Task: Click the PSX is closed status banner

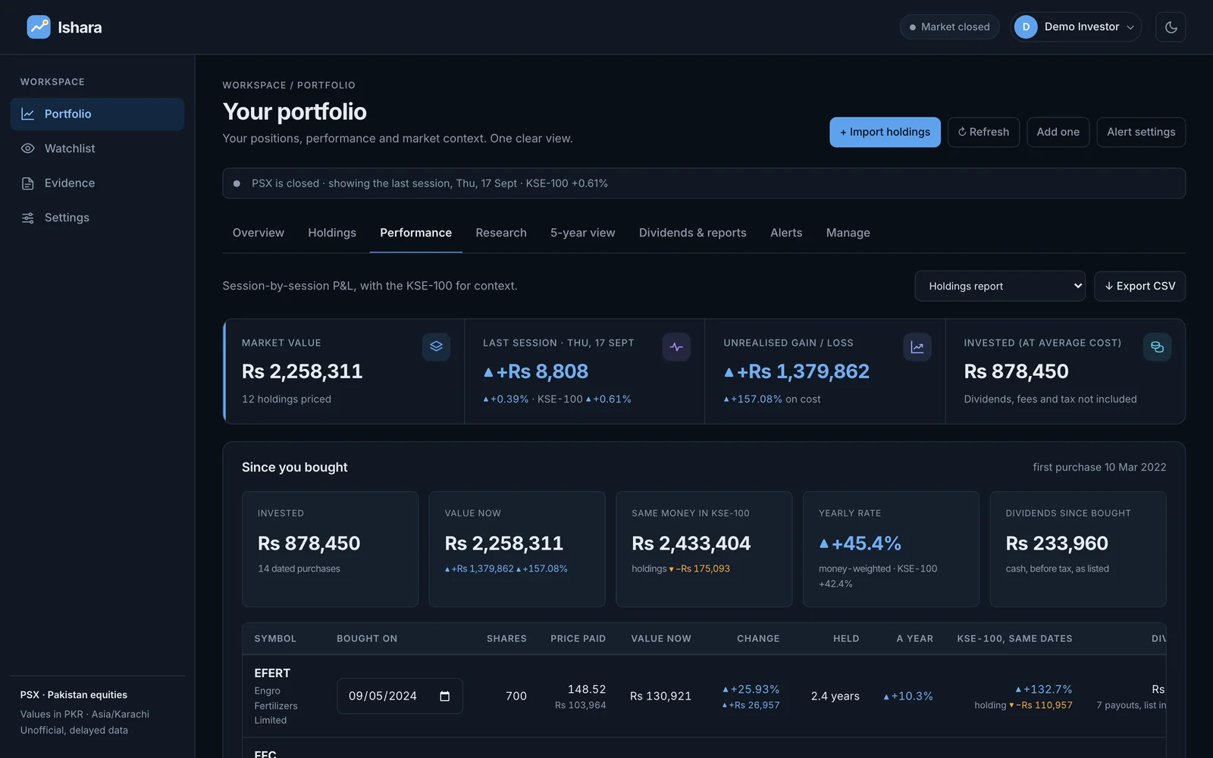Action: pos(704,183)
